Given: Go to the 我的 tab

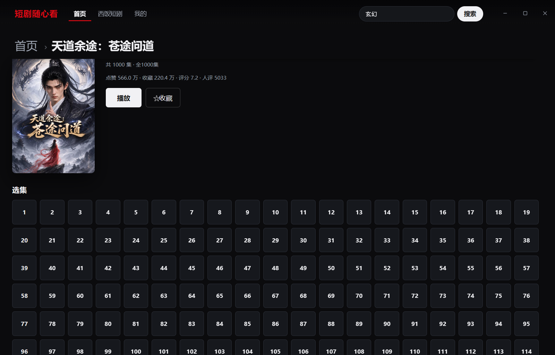Looking at the screenshot, I should [x=140, y=14].
